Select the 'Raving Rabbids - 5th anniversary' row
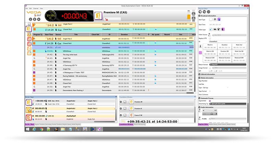274x150 pixels. click(113, 76)
